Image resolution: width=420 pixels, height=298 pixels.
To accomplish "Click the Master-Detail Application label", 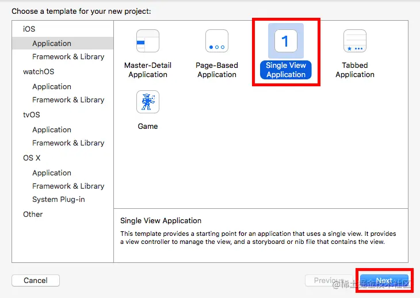I will coord(148,70).
